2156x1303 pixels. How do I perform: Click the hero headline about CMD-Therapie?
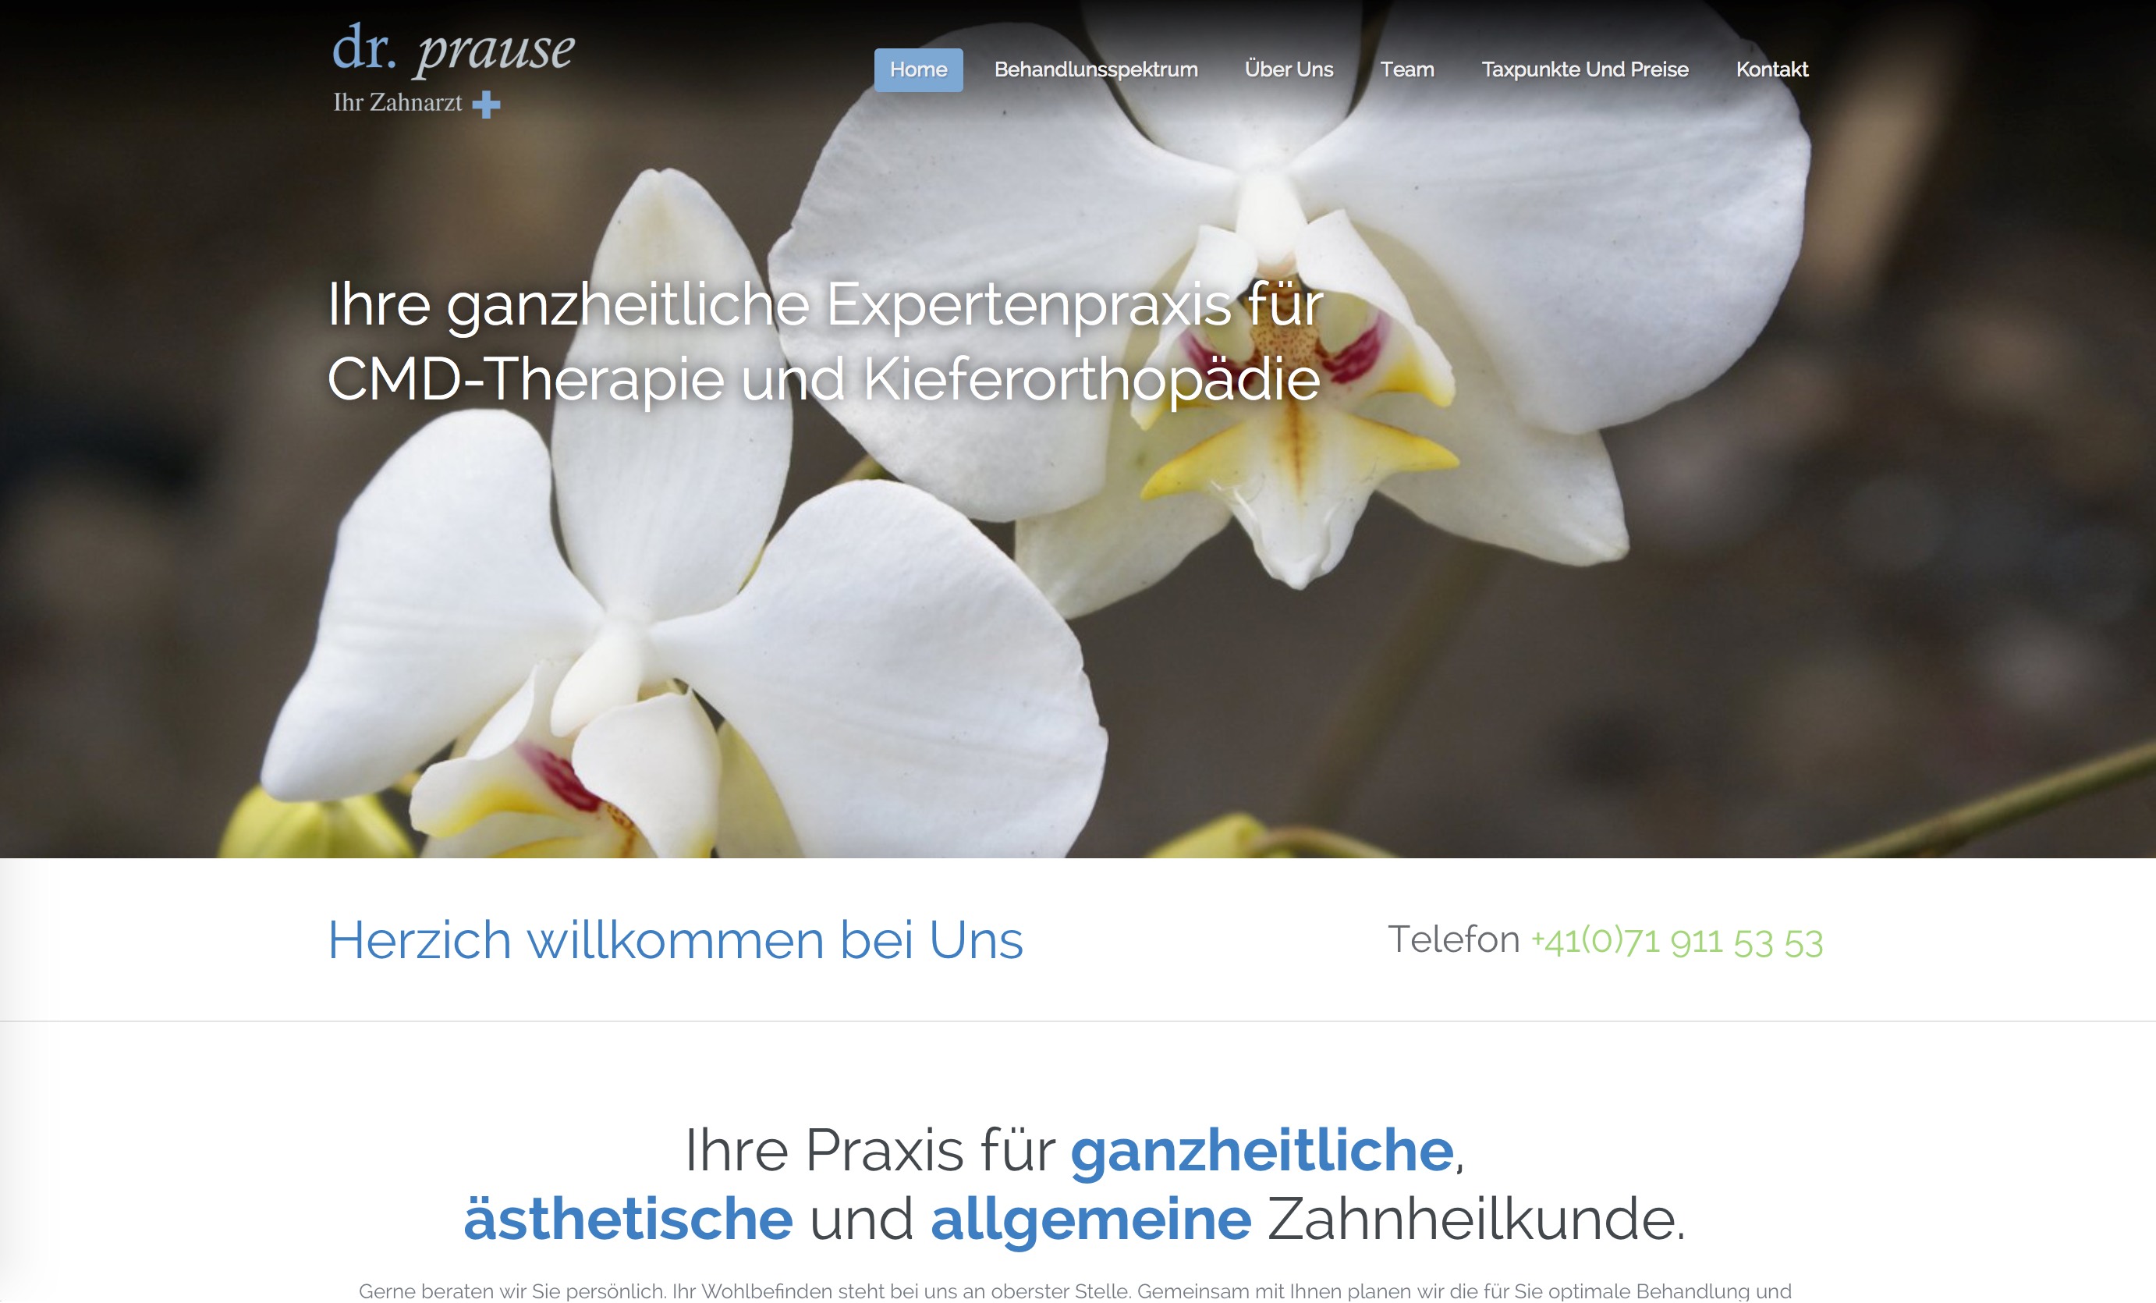coord(824,343)
